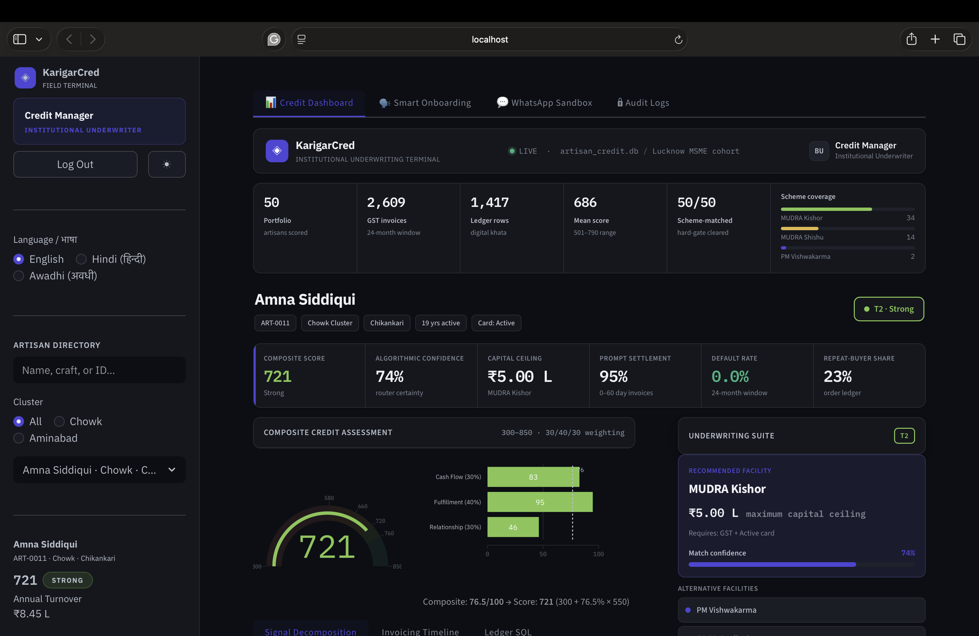Click the 19 yrs active chip

coord(441,323)
